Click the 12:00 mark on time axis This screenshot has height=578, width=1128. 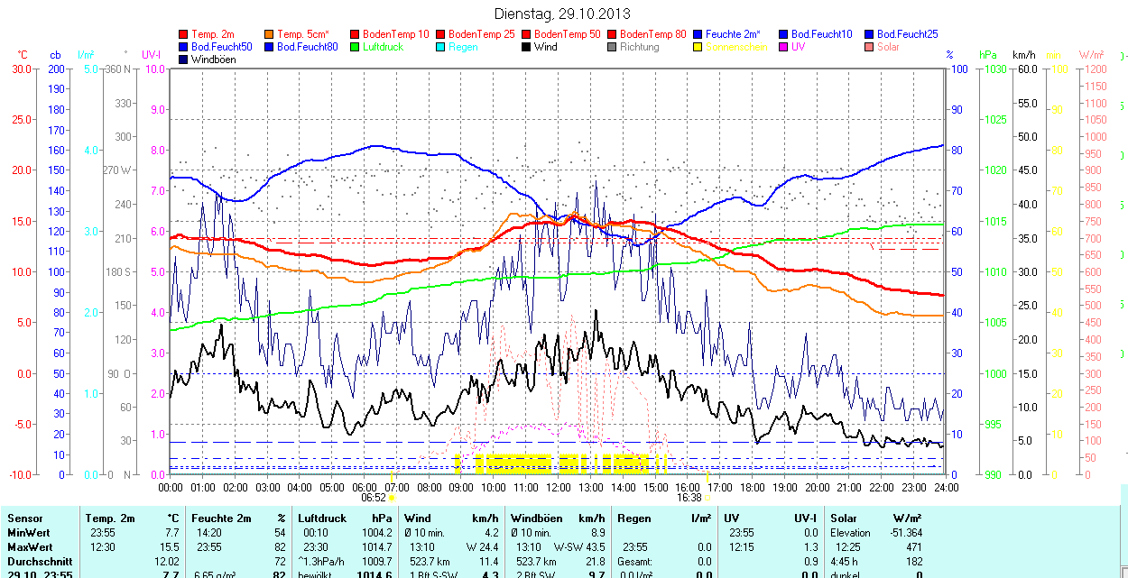point(558,487)
